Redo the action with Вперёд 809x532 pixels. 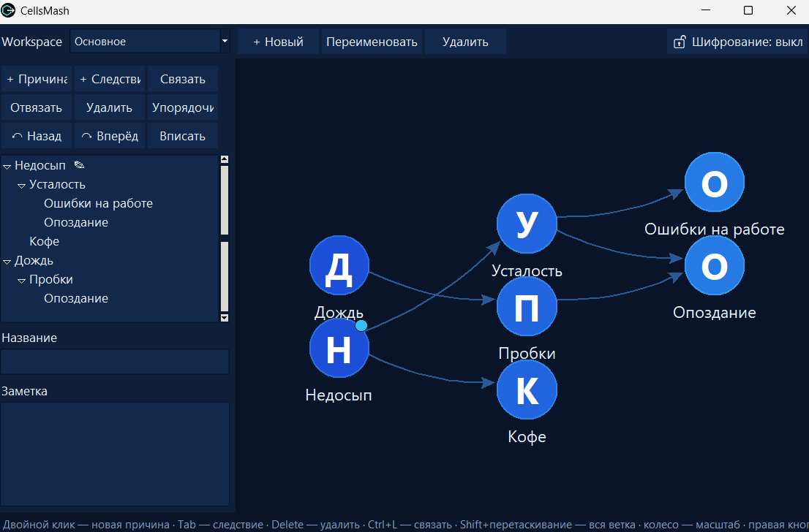pos(110,136)
